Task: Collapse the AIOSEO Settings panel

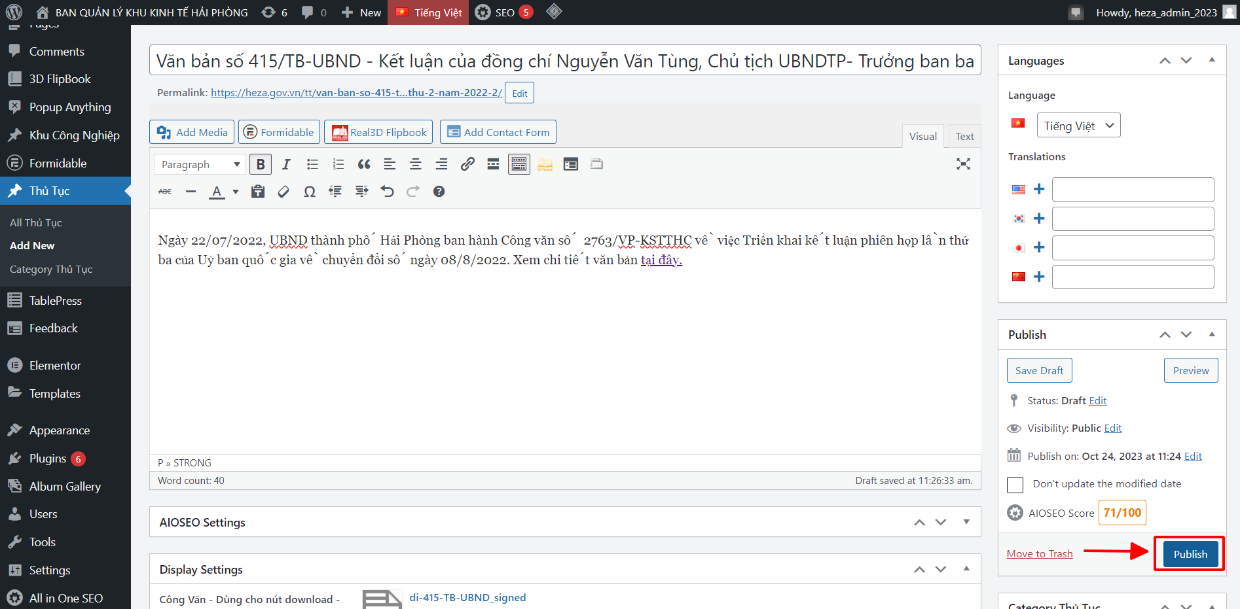Action: pos(966,522)
